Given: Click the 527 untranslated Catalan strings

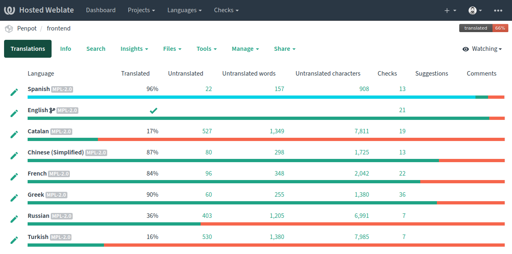Looking at the screenshot, I should (207, 131).
